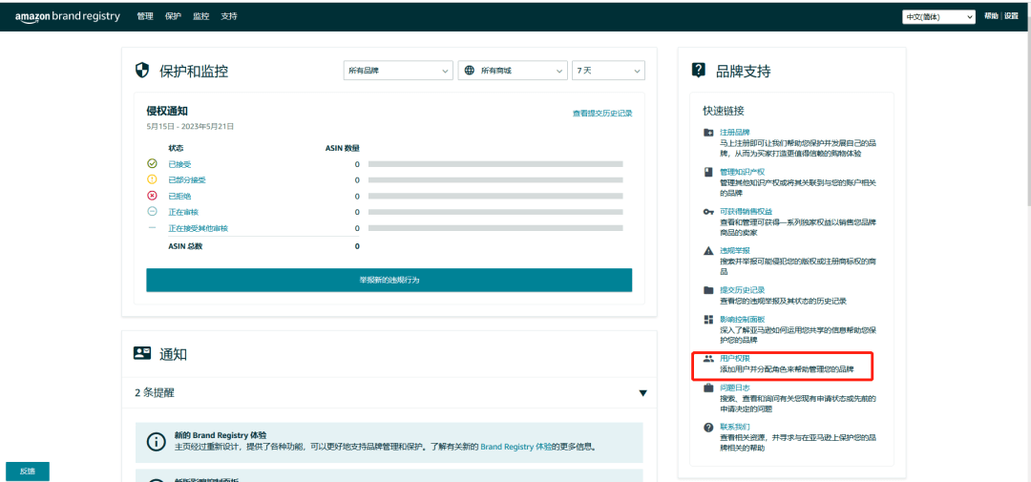The height and width of the screenshot is (482, 1031).
Task: Click the 影响控制面板 dashboard icon
Action: [x=708, y=320]
